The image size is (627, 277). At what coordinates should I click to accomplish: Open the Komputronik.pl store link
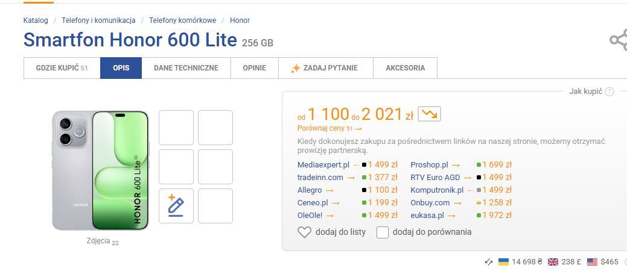pos(437,190)
